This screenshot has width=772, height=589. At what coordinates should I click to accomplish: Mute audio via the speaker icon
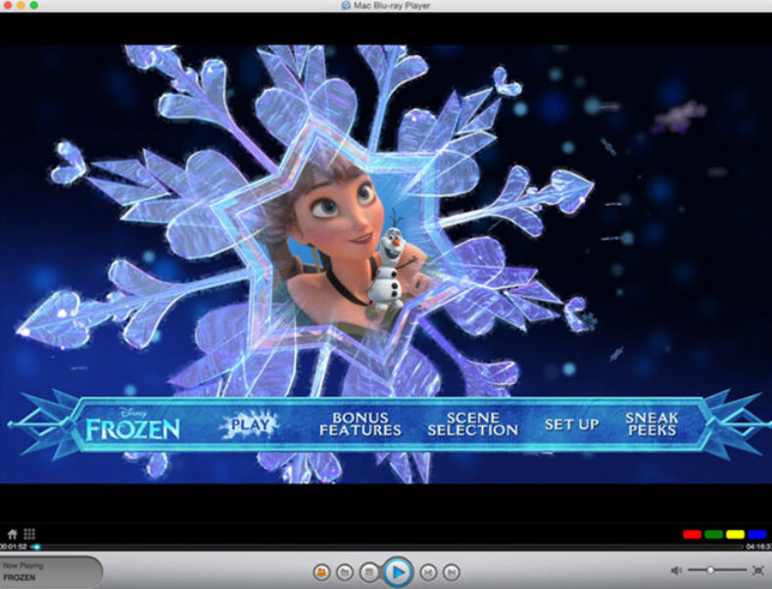coord(677,570)
